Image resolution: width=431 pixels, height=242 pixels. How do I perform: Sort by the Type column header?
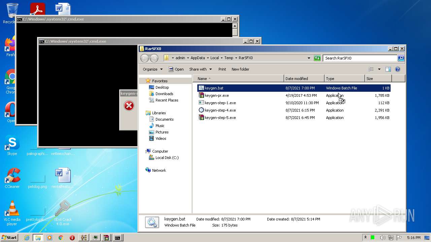[x=344, y=79]
